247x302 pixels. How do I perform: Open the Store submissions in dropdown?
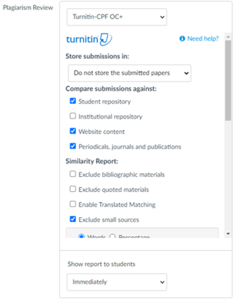tap(129, 73)
